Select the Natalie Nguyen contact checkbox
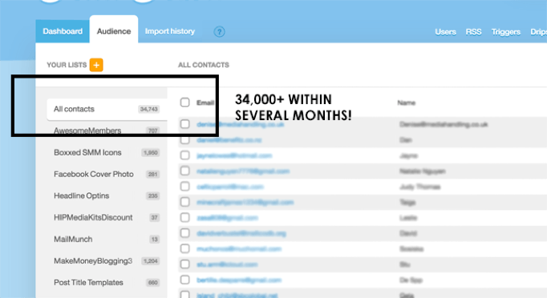The height and width of the screenshot is (298, 547). click(185, 171)
